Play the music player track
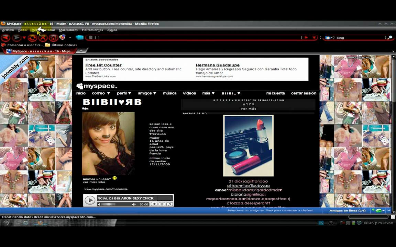Screen dimensions: 396x247 coord(90,200)
